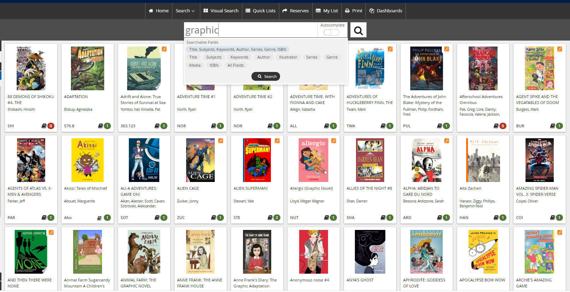Viewport: 570px width, 292px height.
Task: Select Illustrator searchable field
Action: pyautogui.click(x=288, y=57)
